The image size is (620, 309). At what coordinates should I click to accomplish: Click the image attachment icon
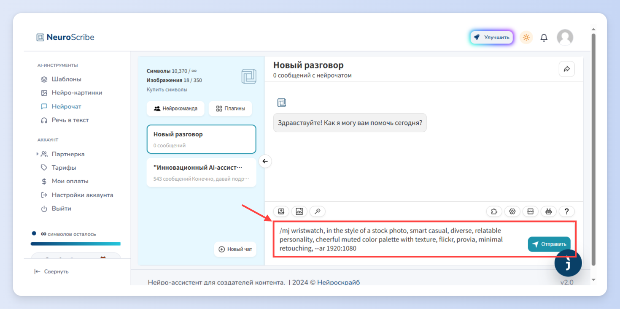299,211
